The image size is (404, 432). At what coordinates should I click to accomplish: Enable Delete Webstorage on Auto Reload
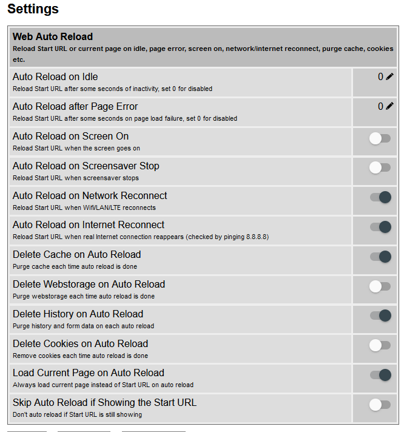coord(380,286)
